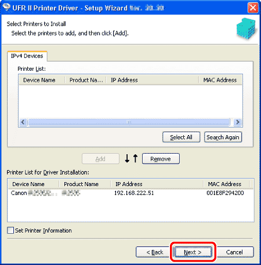Click the left scroll arrow in Printer List

[x=23, y=122]
